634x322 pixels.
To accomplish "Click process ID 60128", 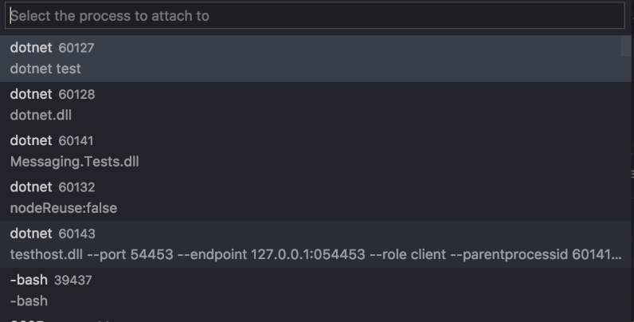I will tap(76, 94).
